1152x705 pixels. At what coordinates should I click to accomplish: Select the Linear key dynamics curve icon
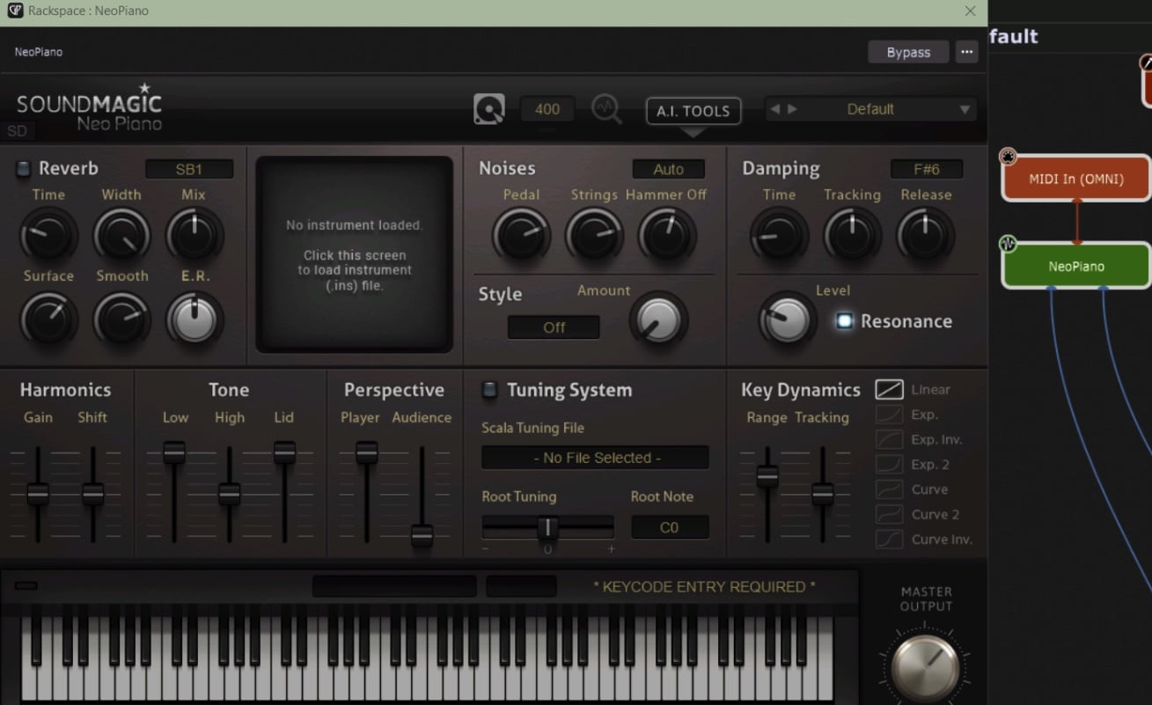(889, 389)
